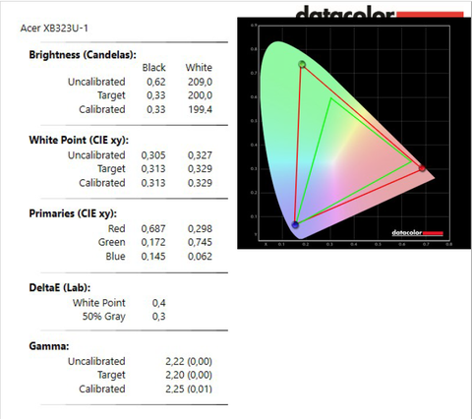This screenshot has width=472, height=419.
Task: Click uncalibrated white brightness value 209,0
Action: tap(200, 82)
